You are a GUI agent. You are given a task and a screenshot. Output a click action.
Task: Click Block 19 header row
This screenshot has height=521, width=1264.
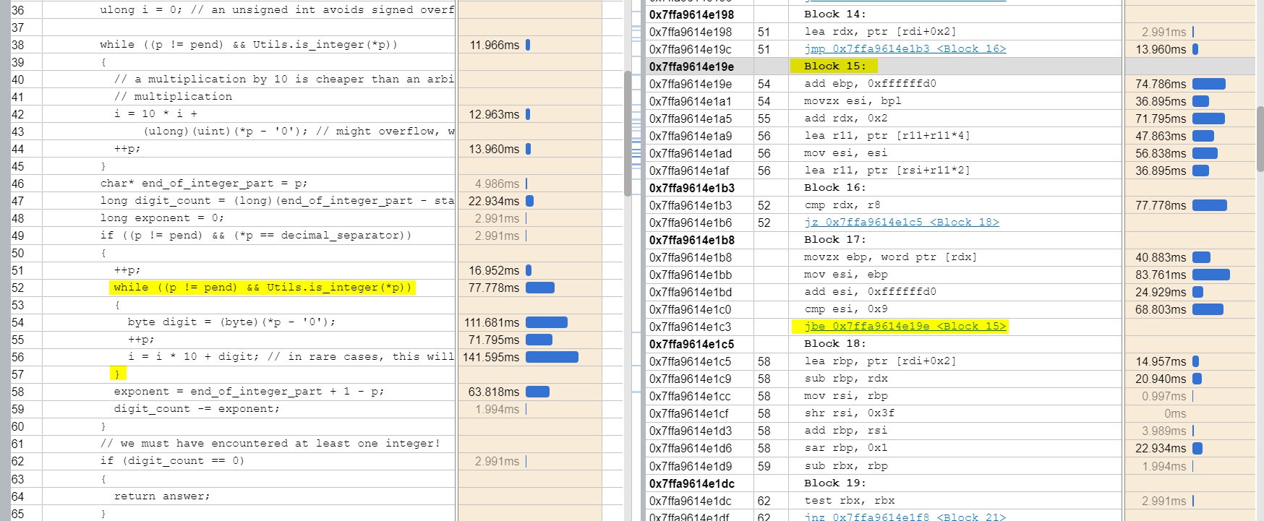point(883,483)
